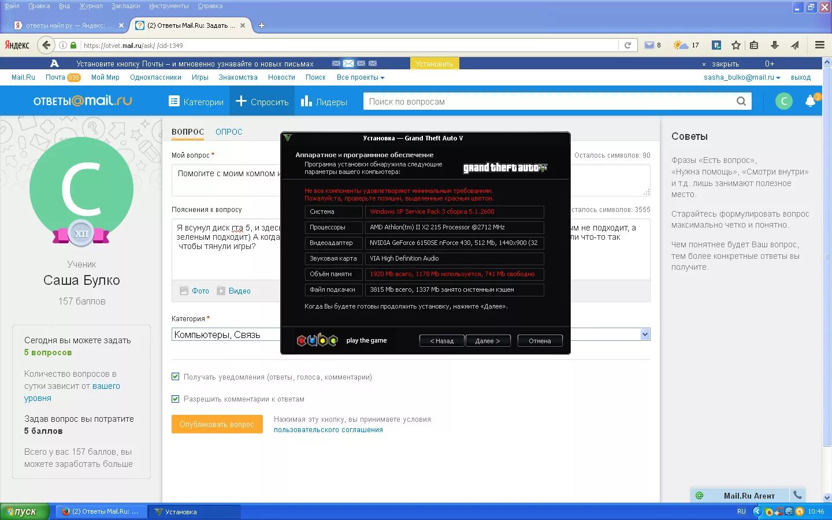
Task: Click the RU language indicator in taskbar
Action: pyautogui.click(x=741, y=511)
